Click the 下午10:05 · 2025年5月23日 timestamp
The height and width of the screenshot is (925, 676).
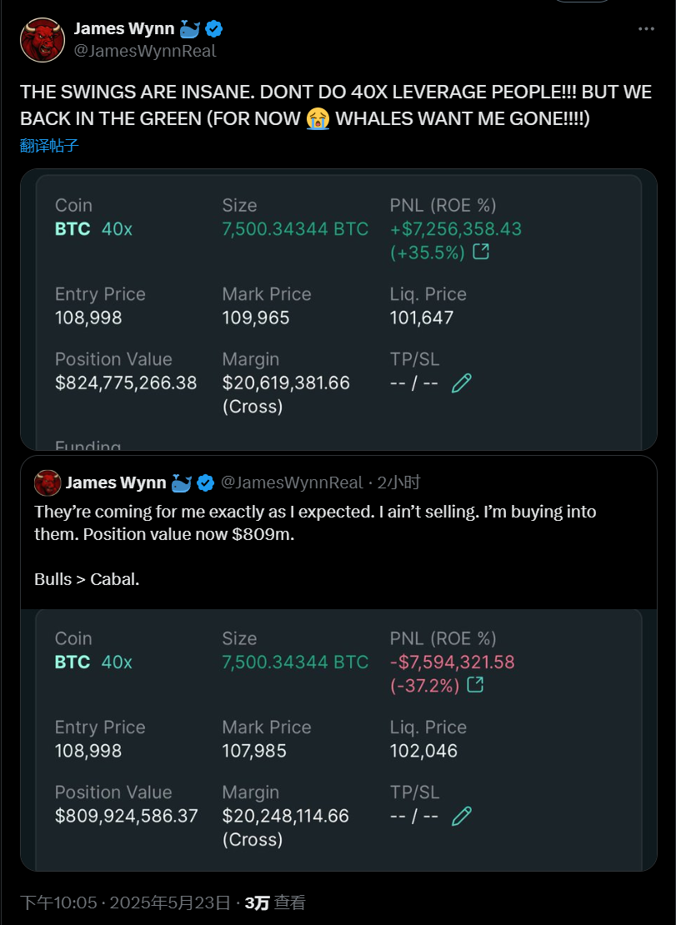click(125, 902)
